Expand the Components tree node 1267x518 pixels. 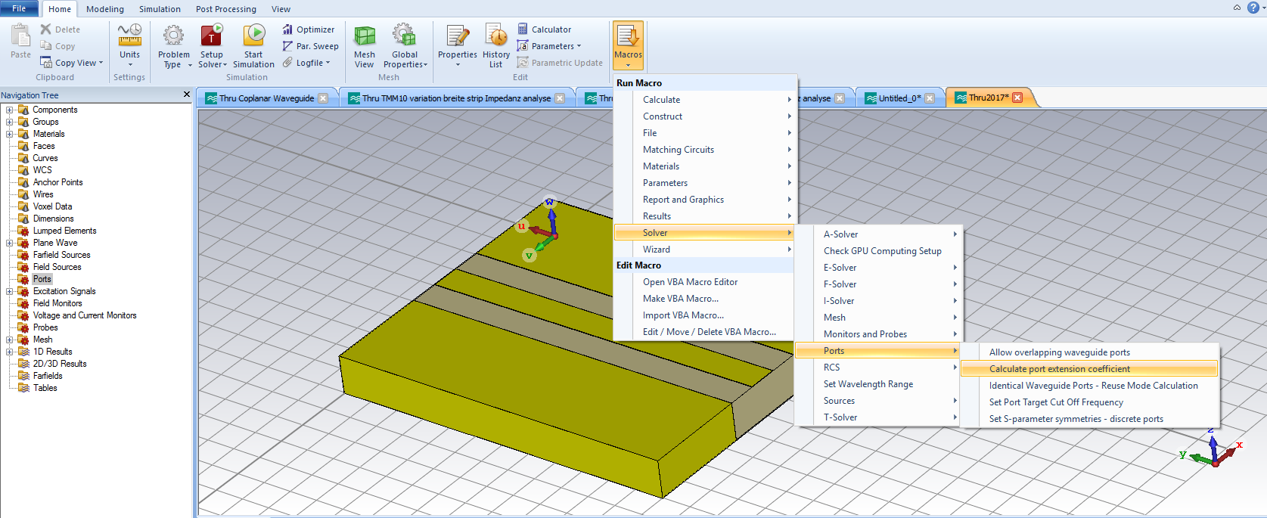tap(9, 110)
